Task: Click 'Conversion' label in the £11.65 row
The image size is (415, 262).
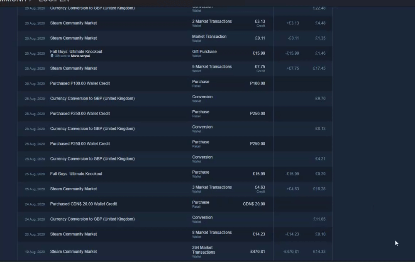Action: [202, 217]
